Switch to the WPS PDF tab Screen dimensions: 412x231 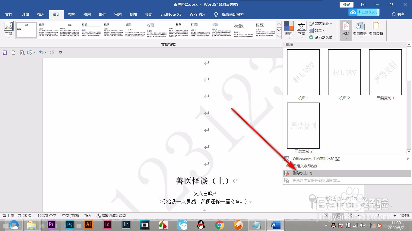pyautogui.click(x=198, y=14)
